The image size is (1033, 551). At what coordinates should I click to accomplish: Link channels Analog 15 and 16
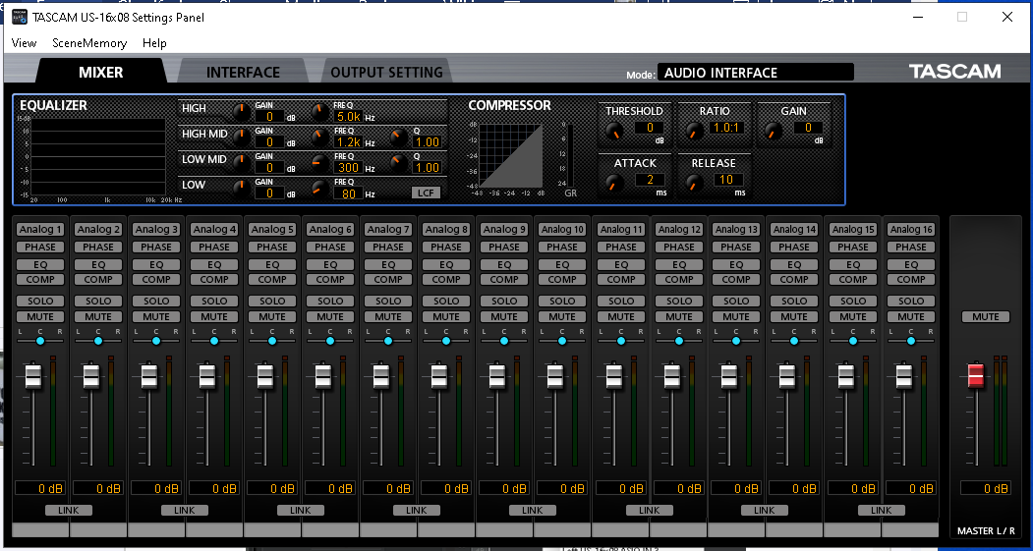(881, 510)
